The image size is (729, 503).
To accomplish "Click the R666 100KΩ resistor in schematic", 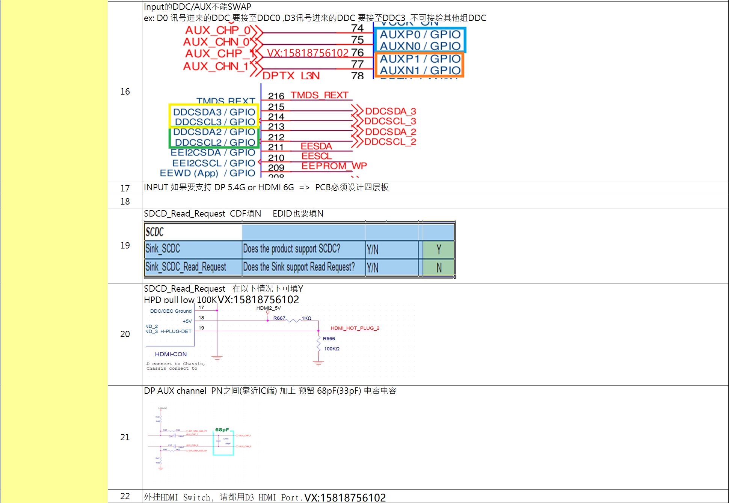I will coord(319,344).
